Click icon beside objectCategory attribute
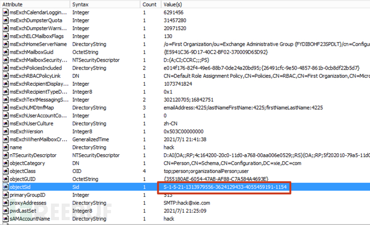The image size is (370, 225). 6,163
